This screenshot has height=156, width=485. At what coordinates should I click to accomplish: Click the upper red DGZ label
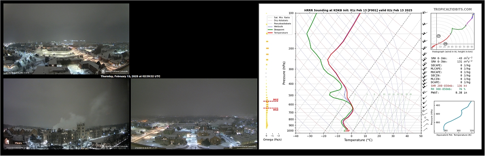[x=276, y=100]
